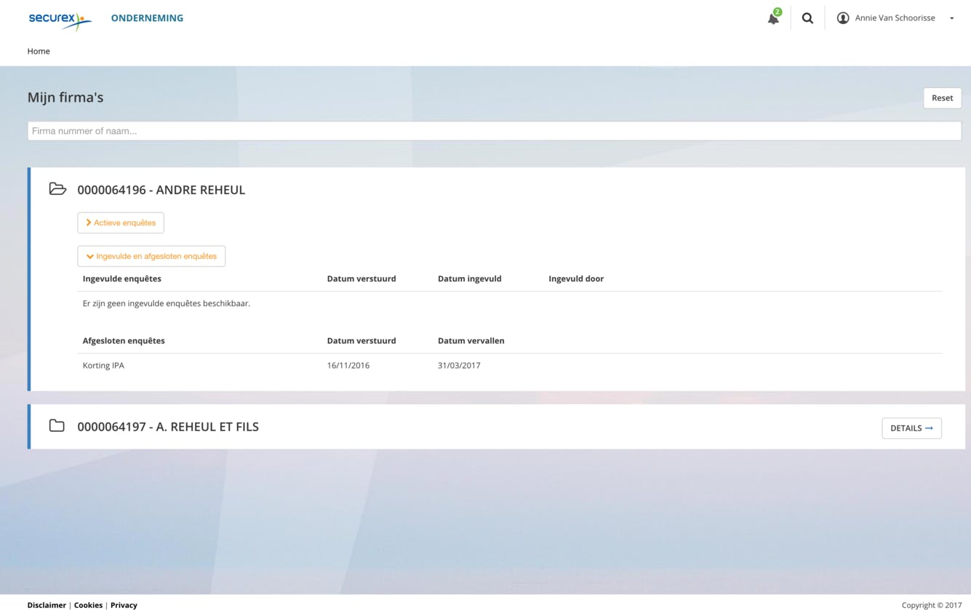Click the date 31/03/2017

[x=459, y=366]
